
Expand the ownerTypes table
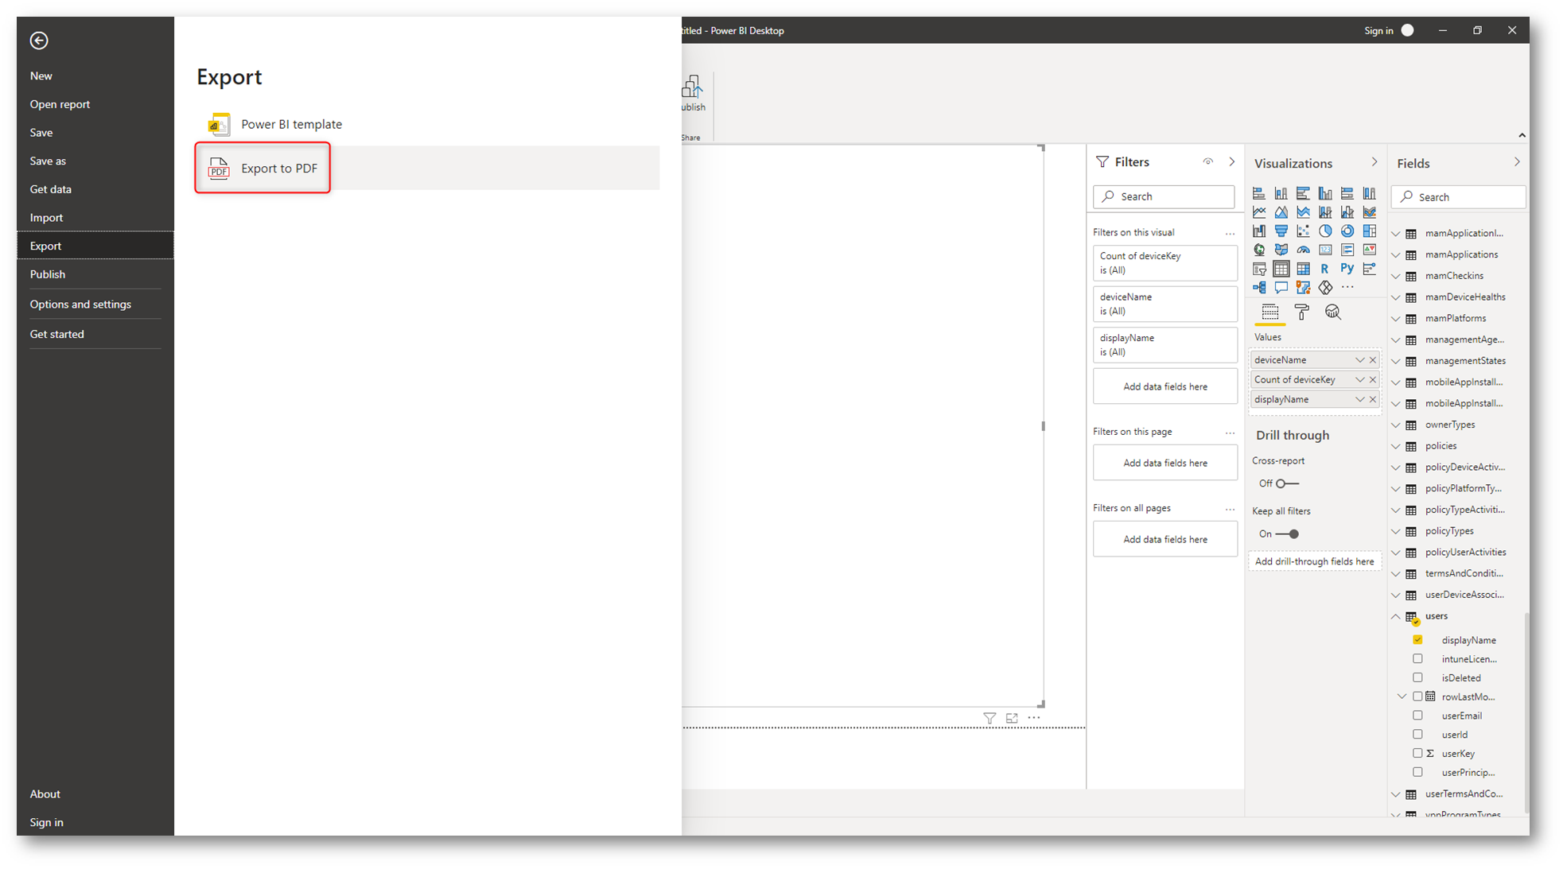coord(1396,425)
